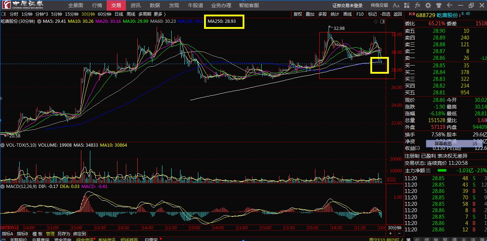The height and width of the screenshot is (241, 487).
Task: Click the 返回 button
Action: click(x=397, y=14)
